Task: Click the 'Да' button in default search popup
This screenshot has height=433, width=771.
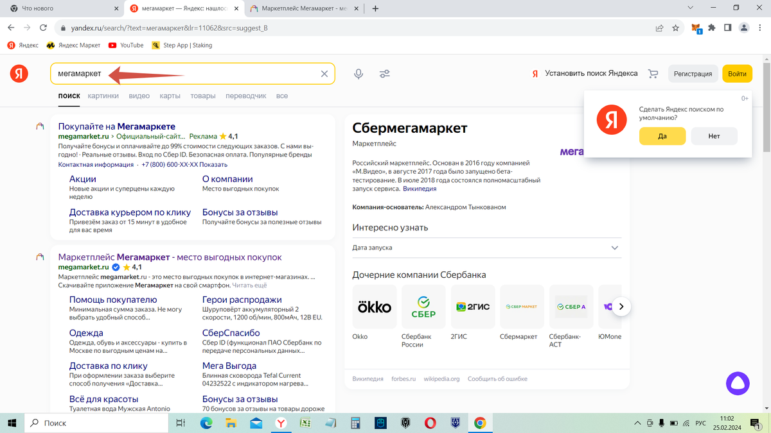Action: click(662, 136)
